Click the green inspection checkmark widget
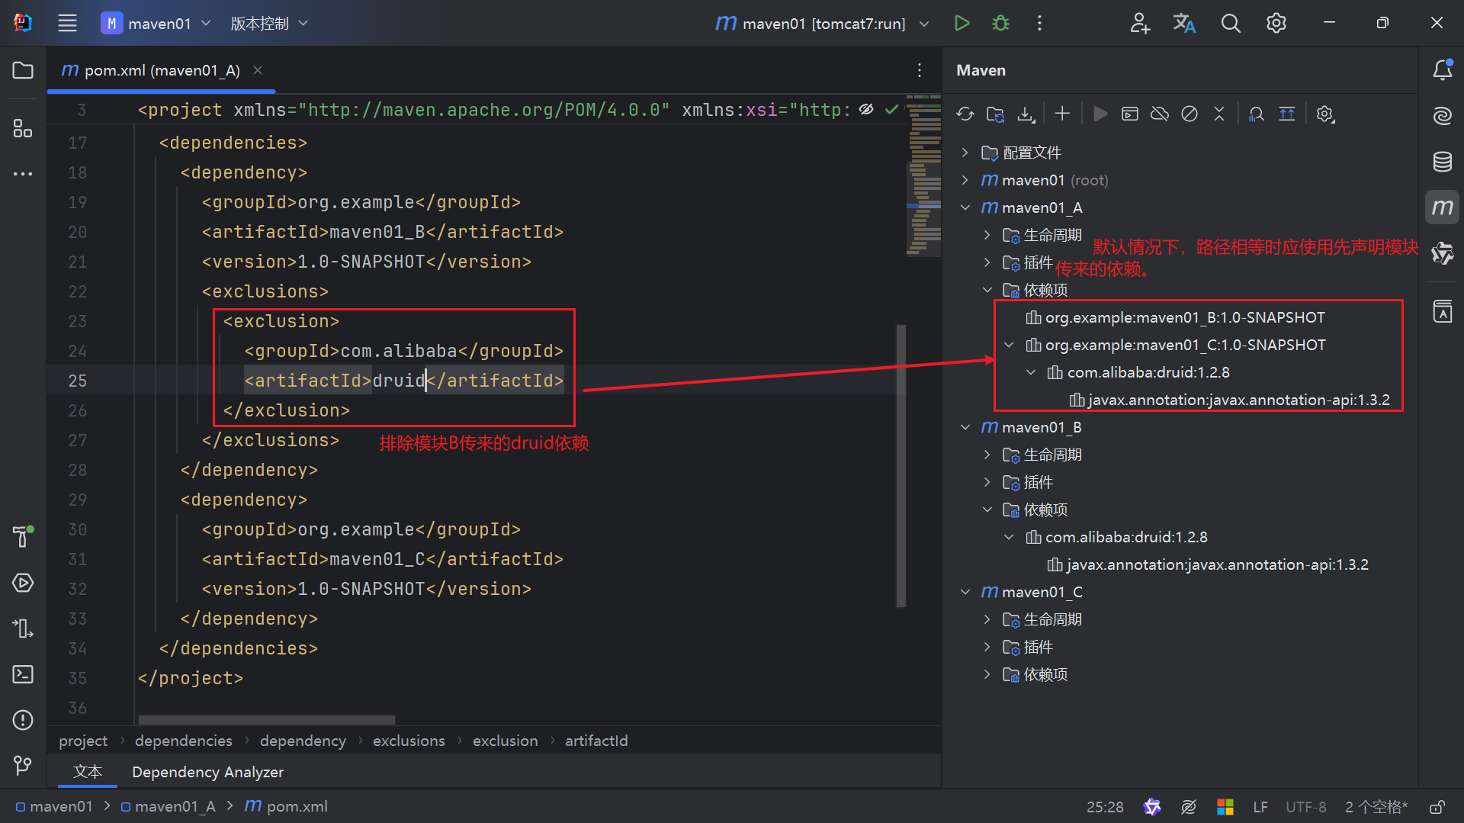This screenshot has height=823, width=1464. pos(891,109)
